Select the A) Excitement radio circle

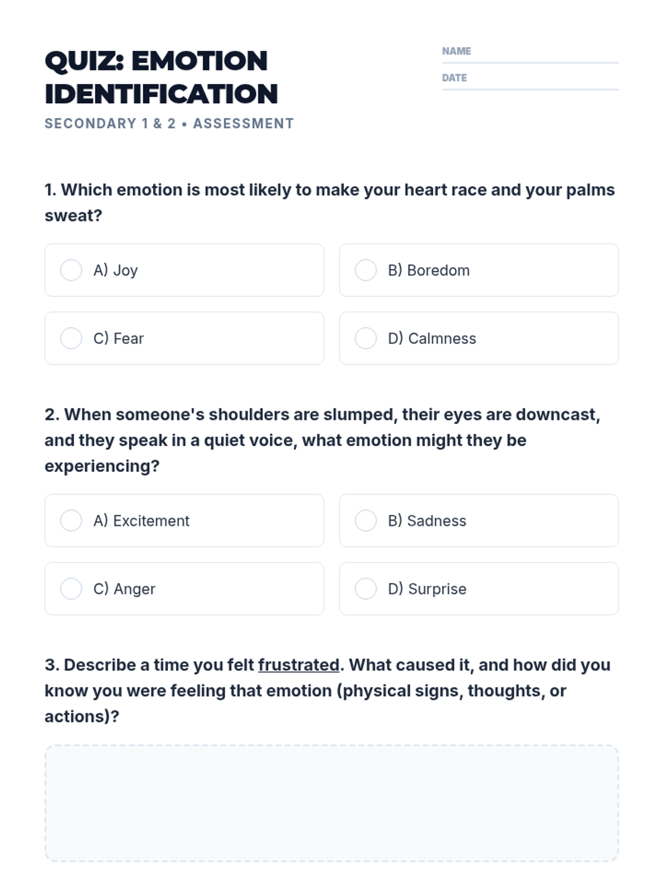click(x=71, y=520)
